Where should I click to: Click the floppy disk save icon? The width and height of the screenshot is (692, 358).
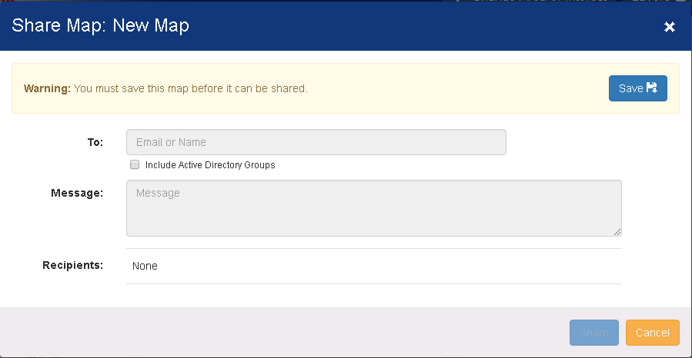tap(652, 88)
